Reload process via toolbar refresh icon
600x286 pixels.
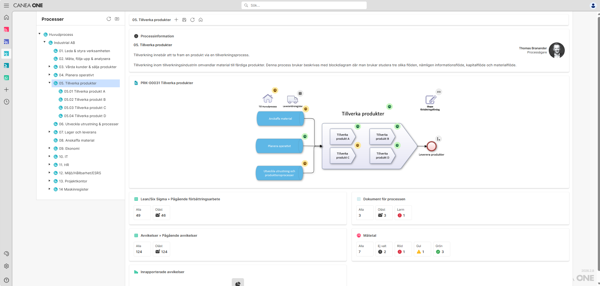tap(192, 20)
